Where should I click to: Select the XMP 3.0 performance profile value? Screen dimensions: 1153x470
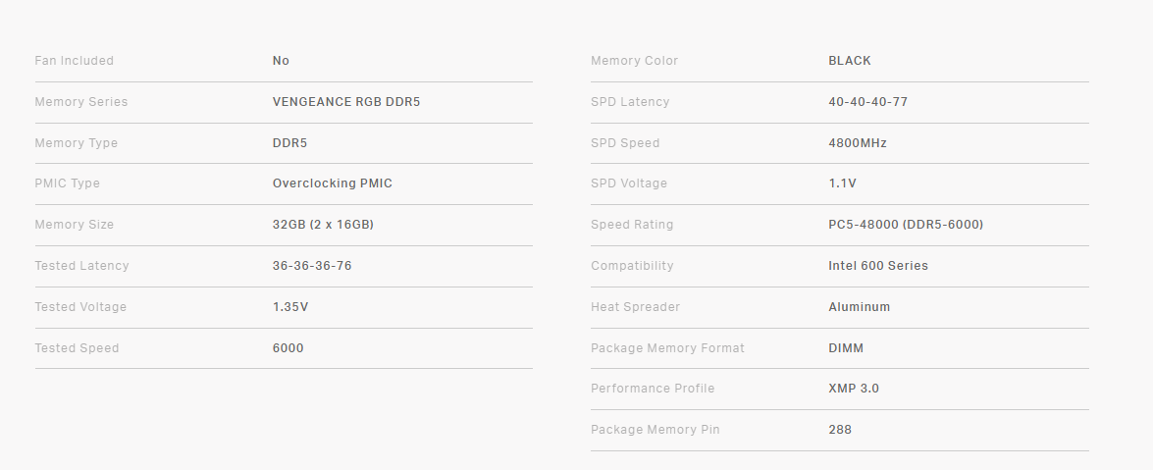point(854,389)
